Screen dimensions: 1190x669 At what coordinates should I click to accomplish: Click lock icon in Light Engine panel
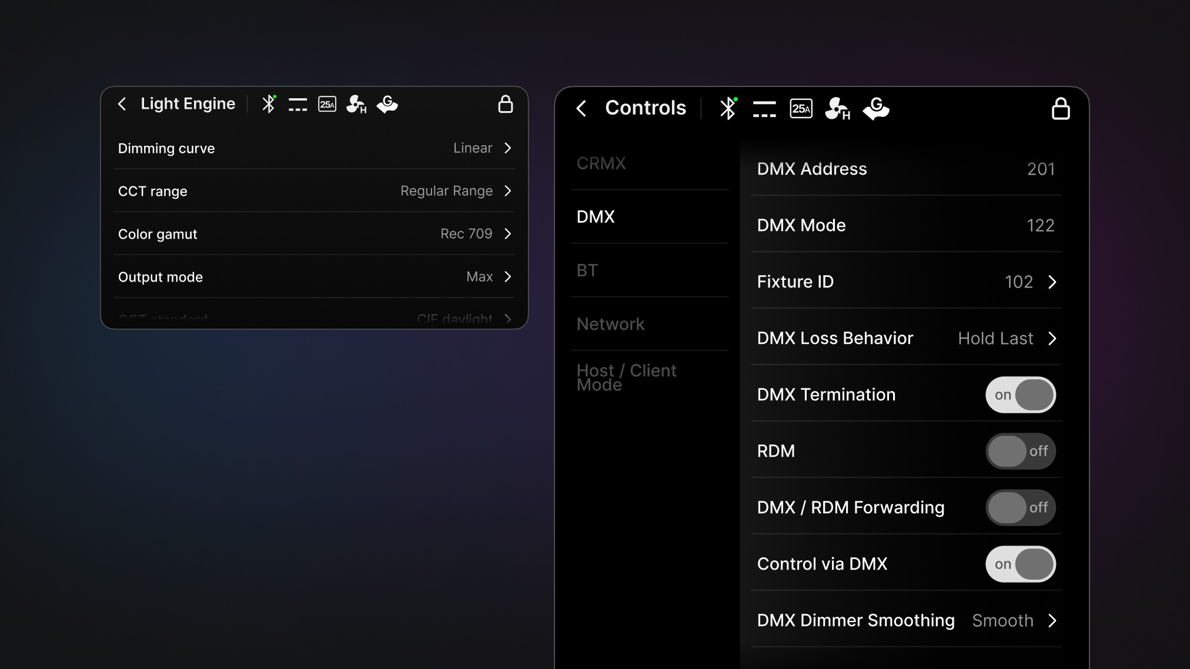click(x=505, y=105)
